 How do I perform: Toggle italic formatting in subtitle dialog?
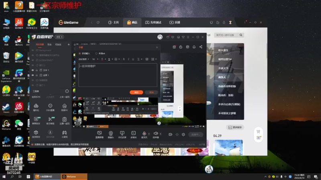128,59
